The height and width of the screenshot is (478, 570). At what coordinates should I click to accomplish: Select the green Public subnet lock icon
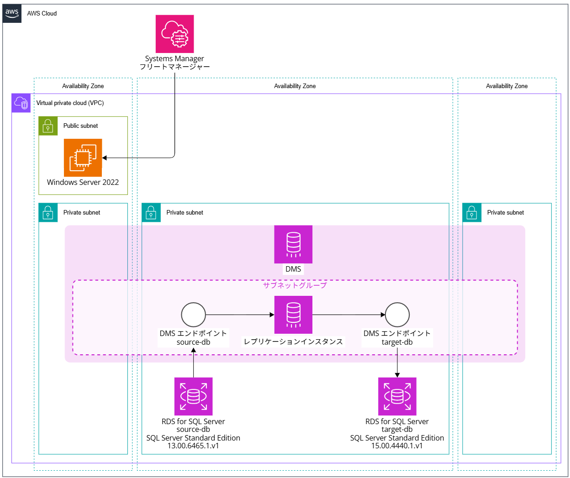pos(48,126)
